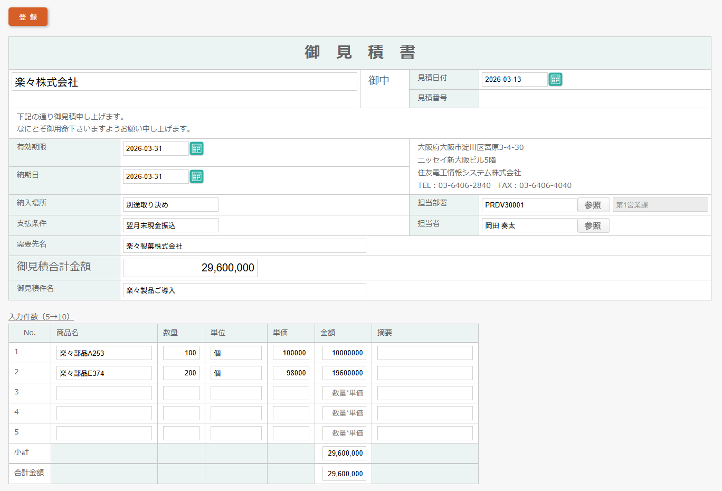722x491 pixels.
Task: Click the 支払条件 input field
Action: pyautogui.click(x=170, y=225)
